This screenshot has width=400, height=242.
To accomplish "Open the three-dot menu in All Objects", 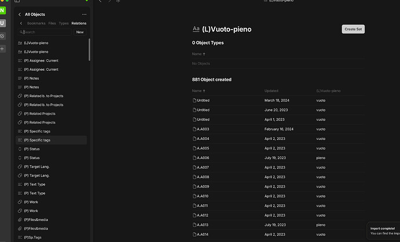I will (84, 15).
